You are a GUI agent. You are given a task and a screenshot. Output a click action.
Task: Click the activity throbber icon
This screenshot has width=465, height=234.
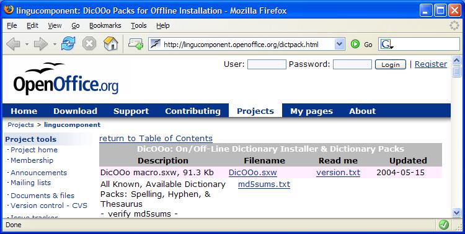[x=454, y=25]
